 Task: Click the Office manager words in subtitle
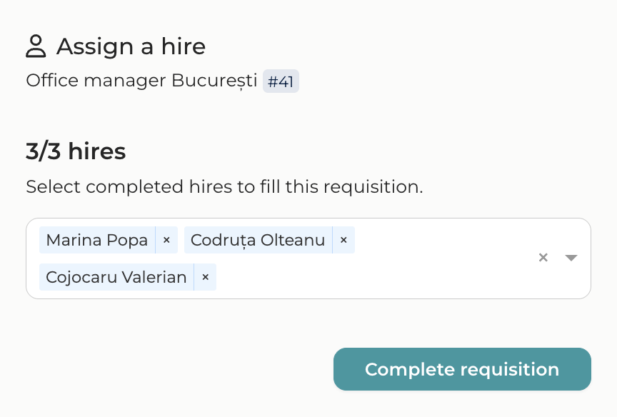click(x=96, y=81)
